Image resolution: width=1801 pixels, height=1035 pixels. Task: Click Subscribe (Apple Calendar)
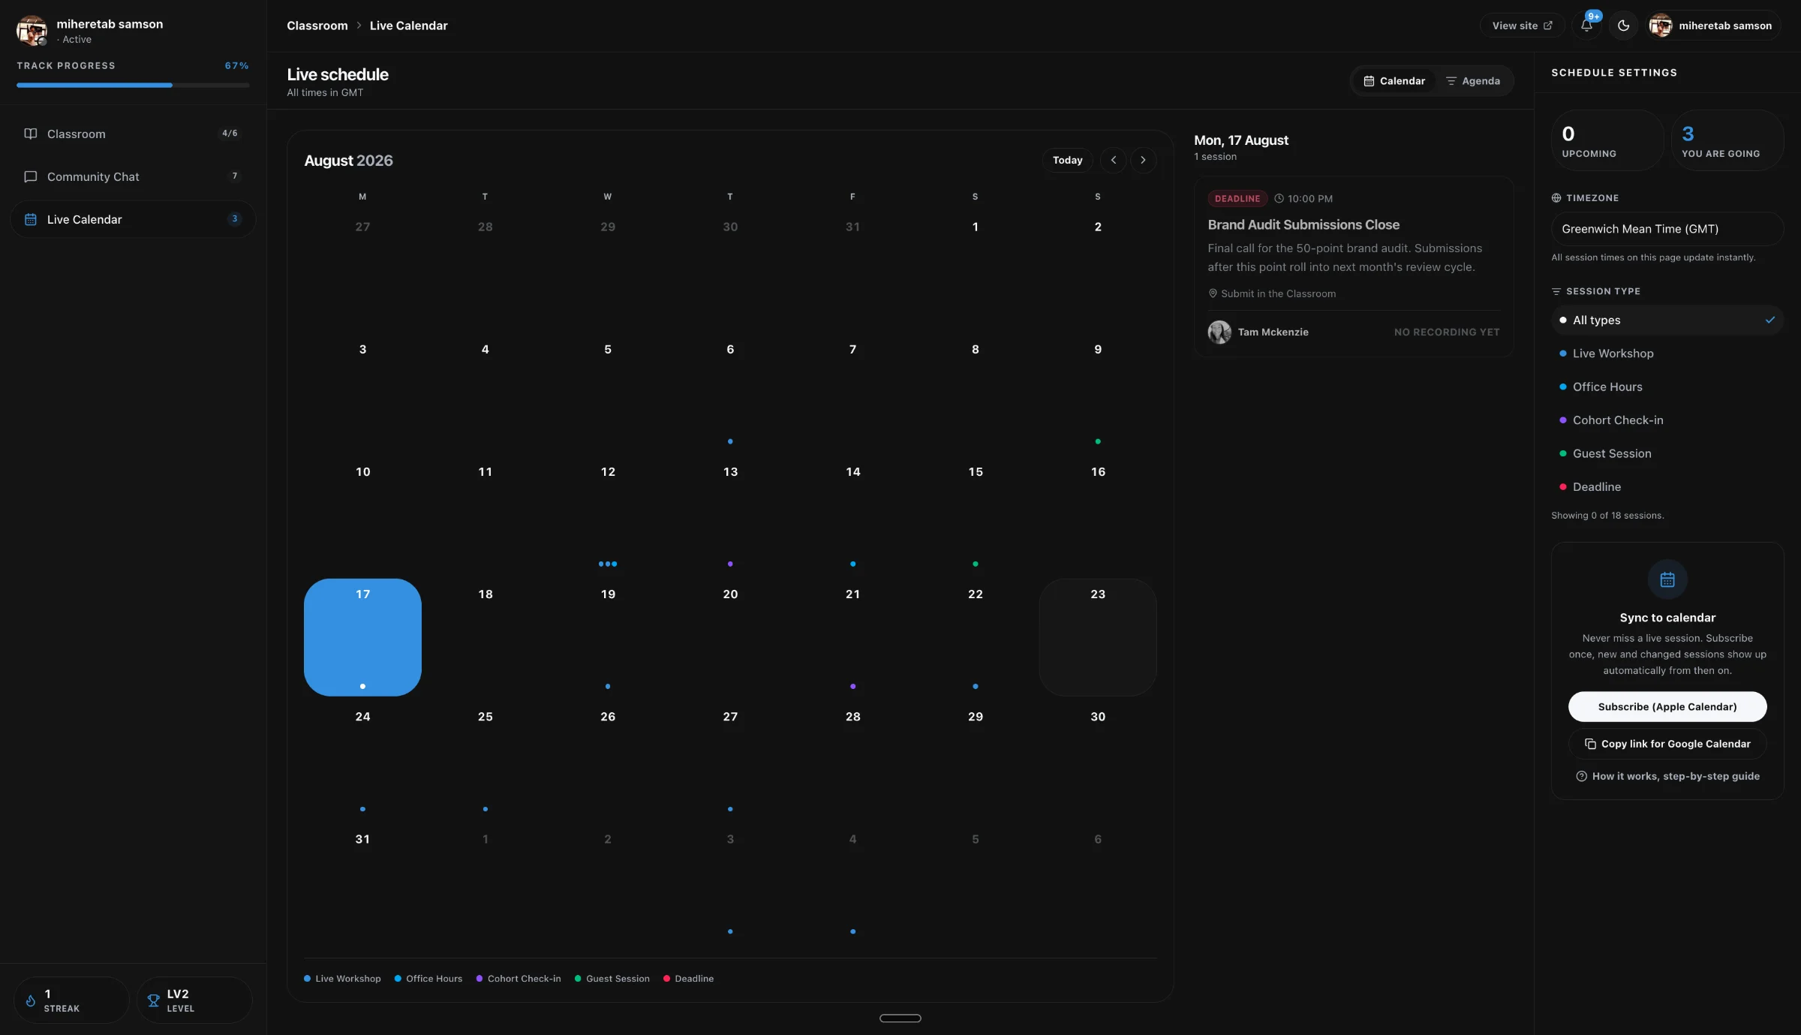coord(1667,707)
